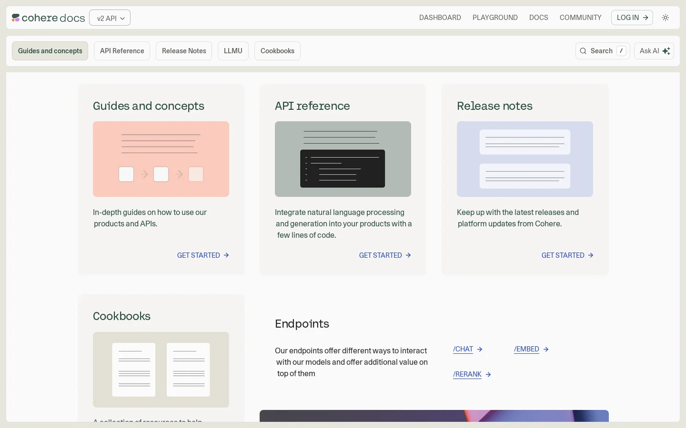Click the Log In button
This screenshot has height=428, width=686.
click(632, 18)
